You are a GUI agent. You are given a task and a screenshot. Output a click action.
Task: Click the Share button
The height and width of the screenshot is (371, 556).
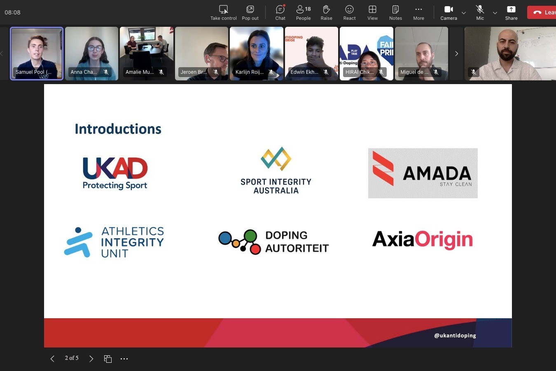point(511,12)
